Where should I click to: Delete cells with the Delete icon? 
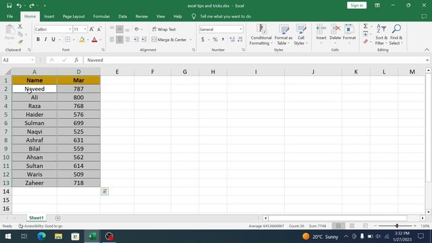[x=335, y=29]
